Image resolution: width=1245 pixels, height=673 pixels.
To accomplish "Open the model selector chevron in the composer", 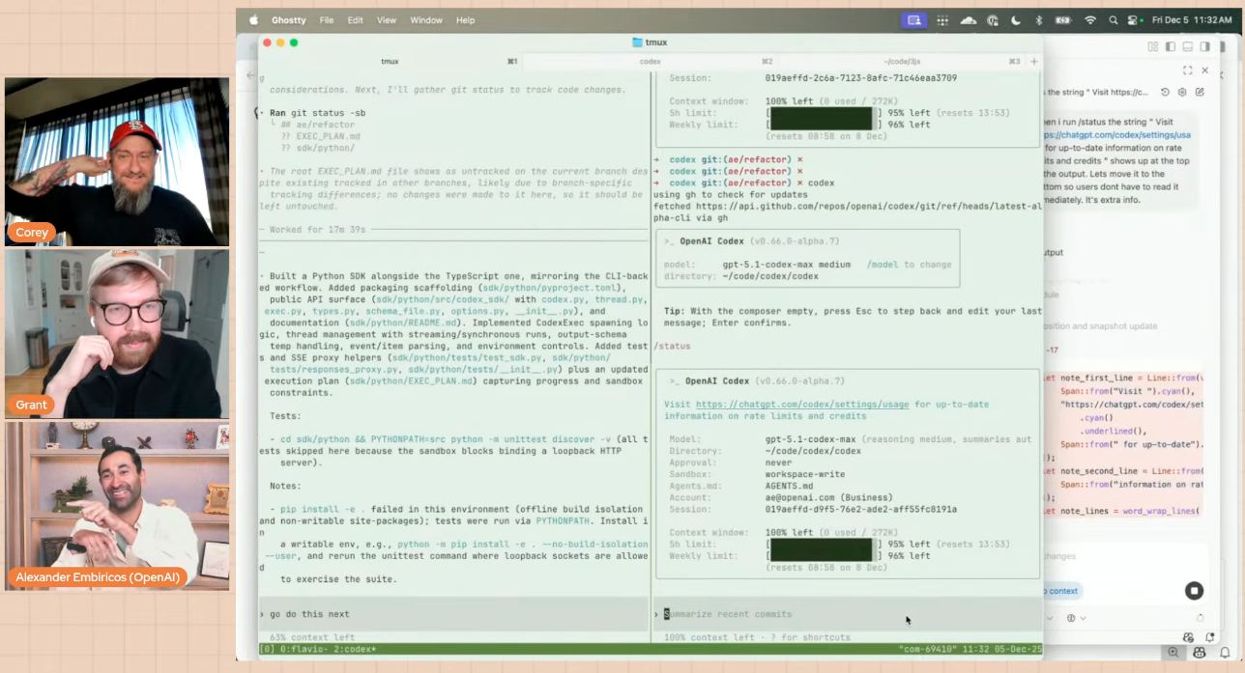I will [x=1084, y=618].
